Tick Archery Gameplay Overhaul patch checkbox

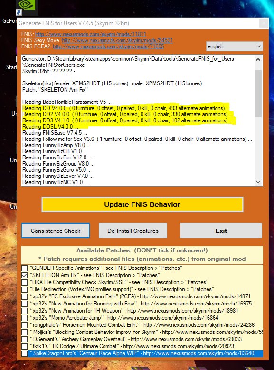point(25,339)
